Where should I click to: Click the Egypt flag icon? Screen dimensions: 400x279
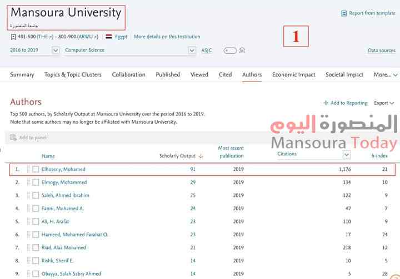(108, 37)
